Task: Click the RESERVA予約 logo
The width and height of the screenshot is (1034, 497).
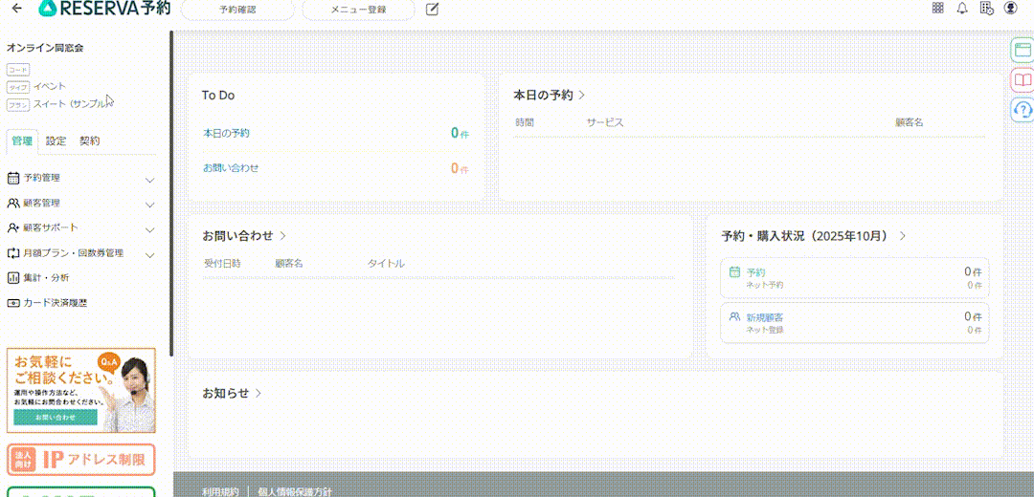Action: [104, 9]
